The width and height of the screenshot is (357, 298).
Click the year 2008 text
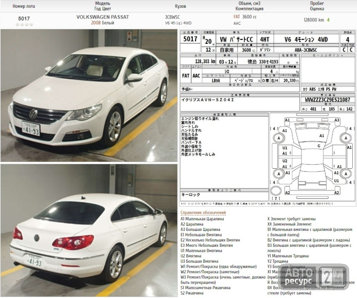pos(95,23)
